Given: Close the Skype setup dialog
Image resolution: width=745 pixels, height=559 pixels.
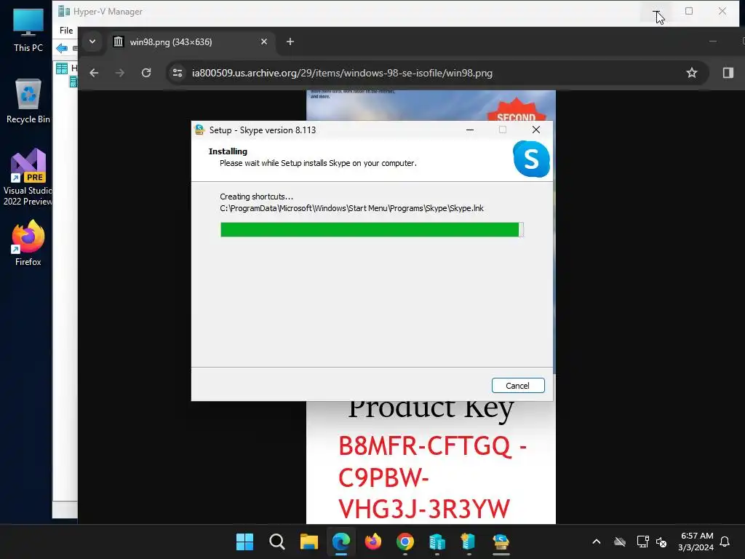Looking at the screenshot, I should pyautogui.click(x=536, y=130).
